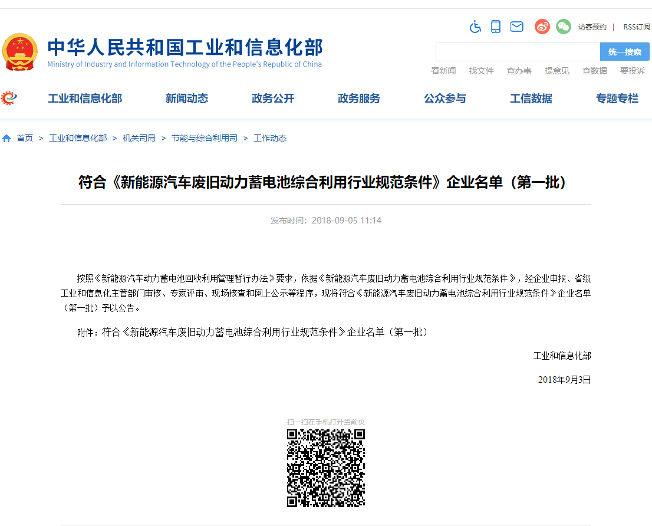Focus the site search input field
The image size is (652, 526).
pos(518,52)
